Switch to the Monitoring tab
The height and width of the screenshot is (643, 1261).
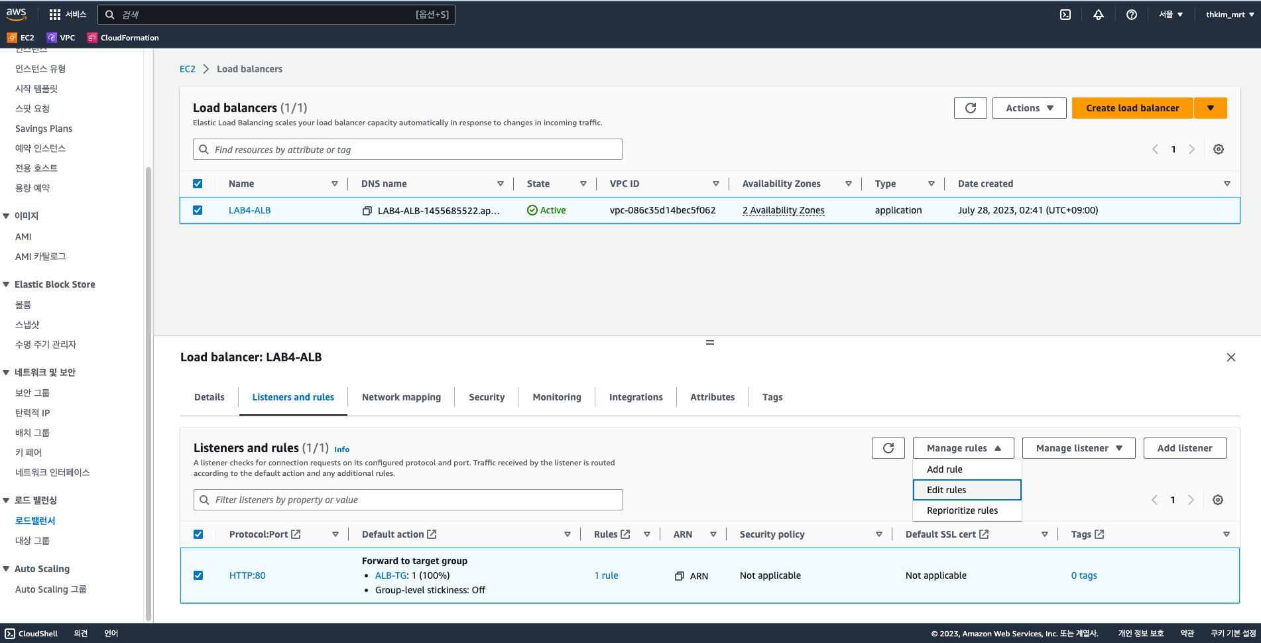[x=557, y=397]
